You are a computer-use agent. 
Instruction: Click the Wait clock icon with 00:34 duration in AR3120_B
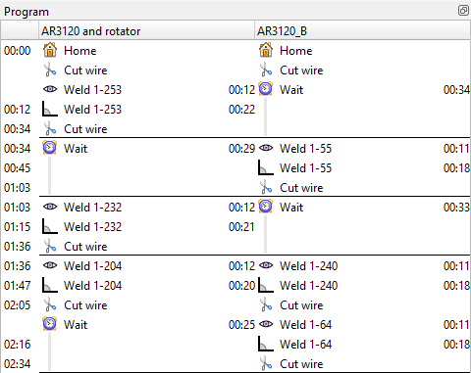(265, 89)
